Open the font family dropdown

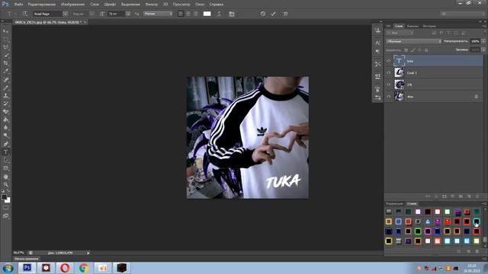tap(65, 14)
